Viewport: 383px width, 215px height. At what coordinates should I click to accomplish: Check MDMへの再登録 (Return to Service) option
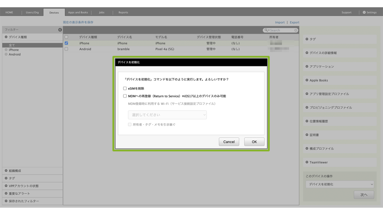tap(125, 96)
